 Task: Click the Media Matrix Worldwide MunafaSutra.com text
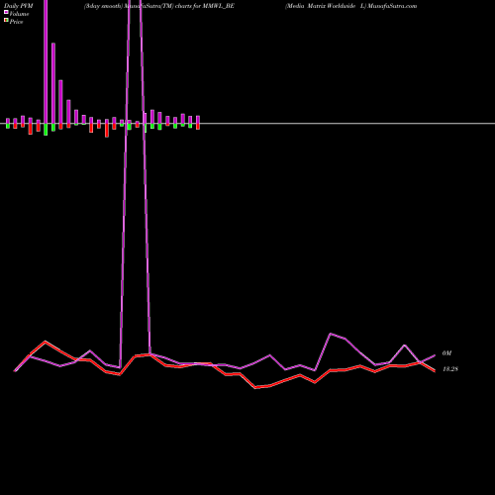click(x=351, y=6)
